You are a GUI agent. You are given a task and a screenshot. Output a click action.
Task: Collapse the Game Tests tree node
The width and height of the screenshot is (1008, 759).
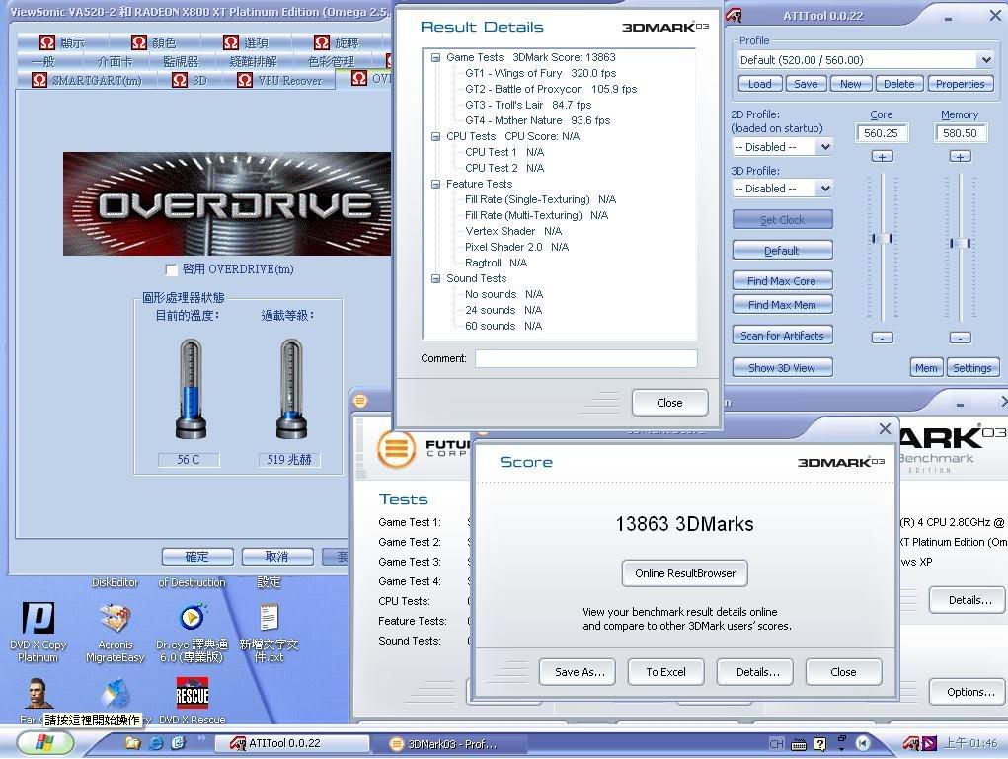pos(435,57)
